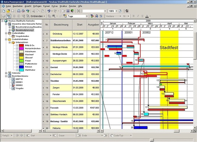Click the Ausgaben column header
This screenshot has width=197, height=142.
click(93, 25)
